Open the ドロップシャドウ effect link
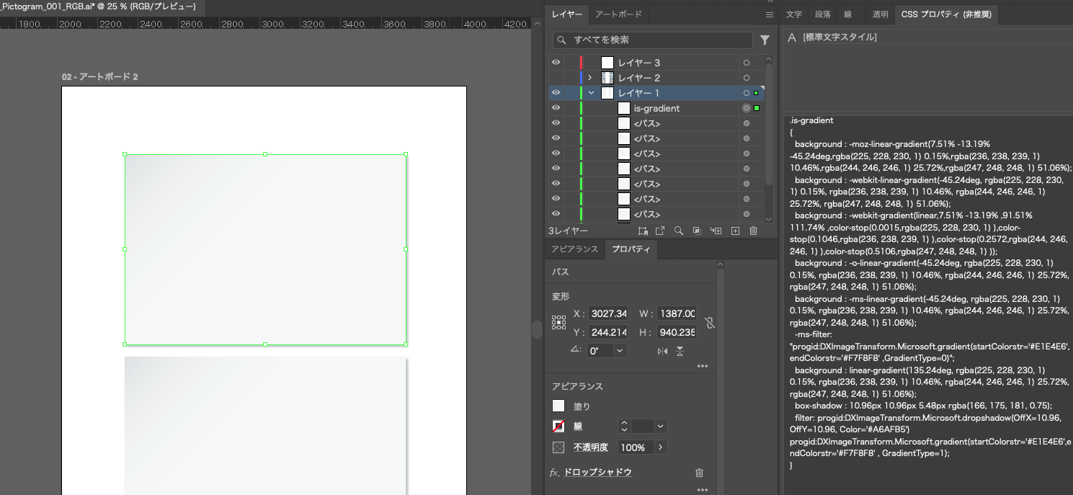This screenshot has width=1073, height=495. pos(597,472)
